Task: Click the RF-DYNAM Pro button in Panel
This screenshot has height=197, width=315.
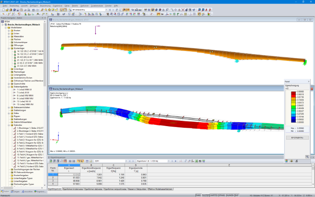Action: pyautogui.click(x=297, y=138)
